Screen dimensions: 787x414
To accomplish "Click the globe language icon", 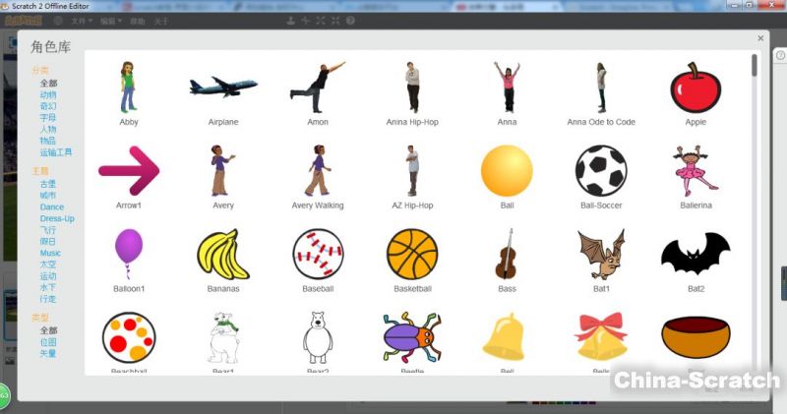I will pyautogui.click(x=58, y=21).
